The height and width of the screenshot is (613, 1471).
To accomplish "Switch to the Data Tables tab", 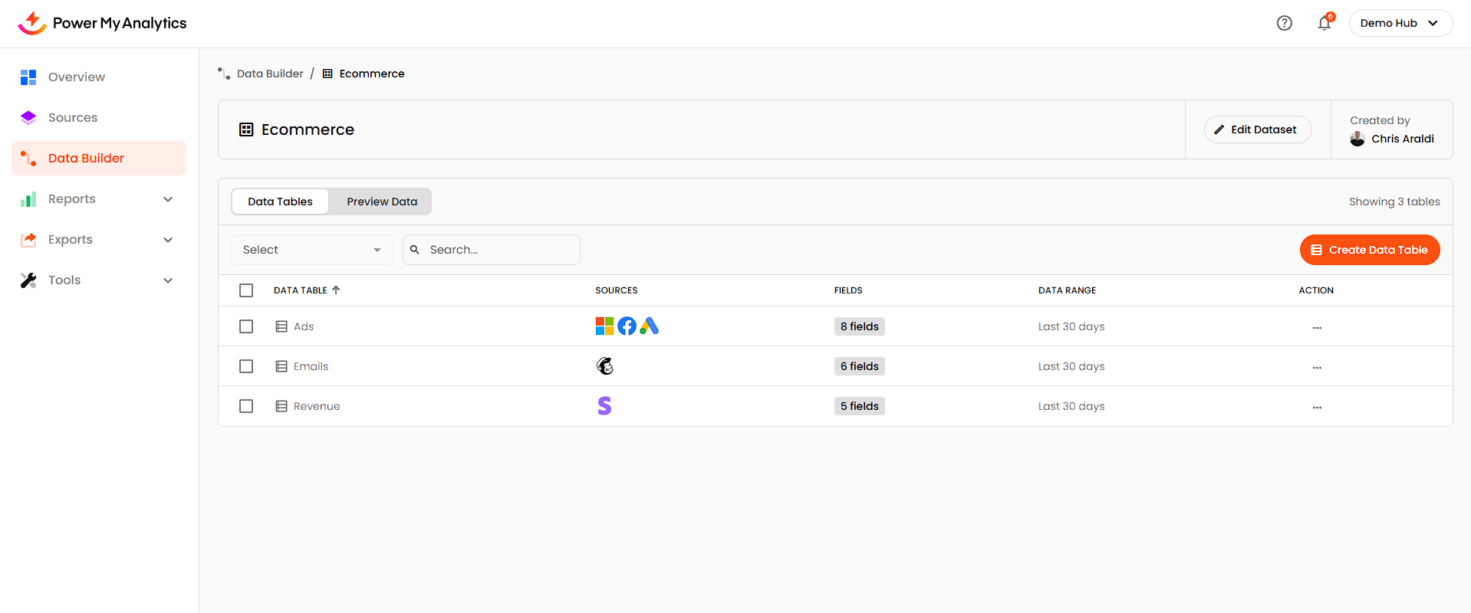I will pyautogui.click(x=280, y=202).
